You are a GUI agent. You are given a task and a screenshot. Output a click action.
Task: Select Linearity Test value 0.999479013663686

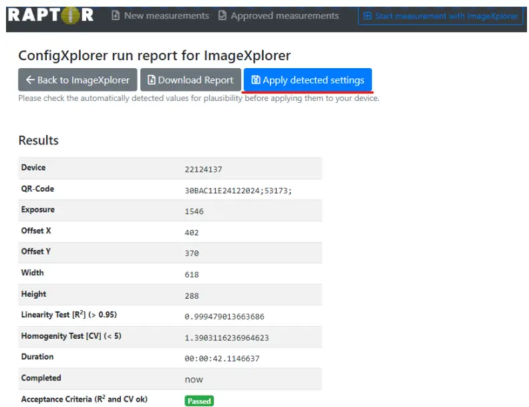pos(224,317)
